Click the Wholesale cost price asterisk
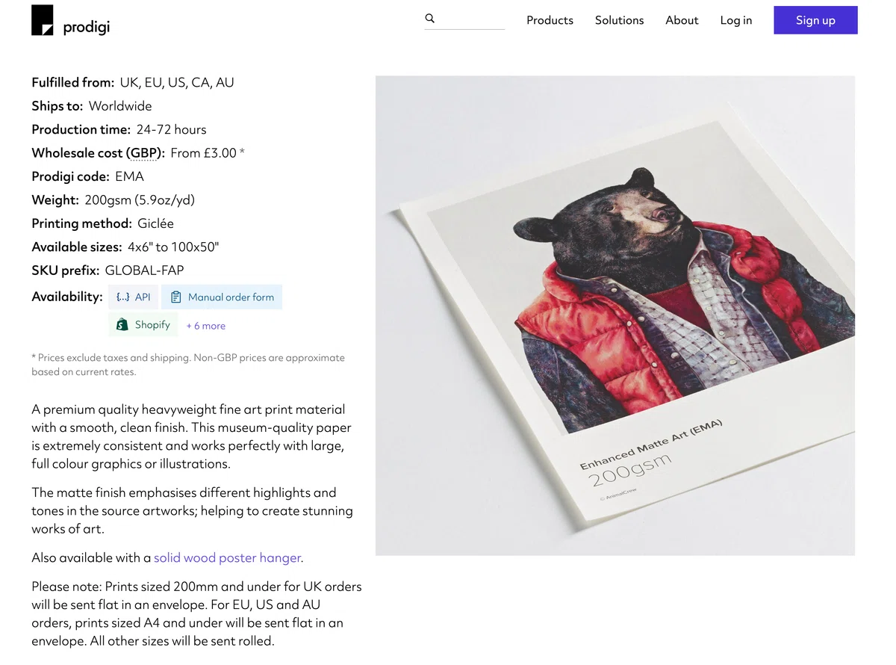This screenshot has width=896, height=665. [x=242, y=152]
